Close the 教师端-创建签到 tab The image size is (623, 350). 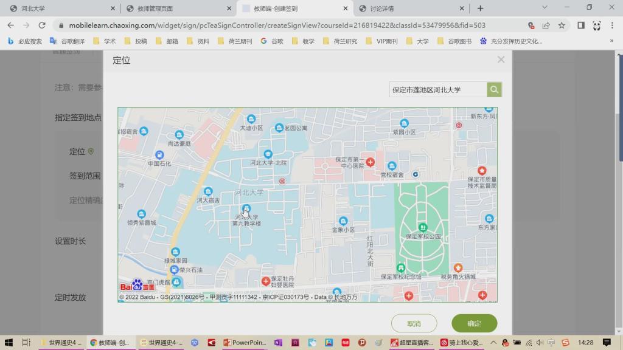346,9
